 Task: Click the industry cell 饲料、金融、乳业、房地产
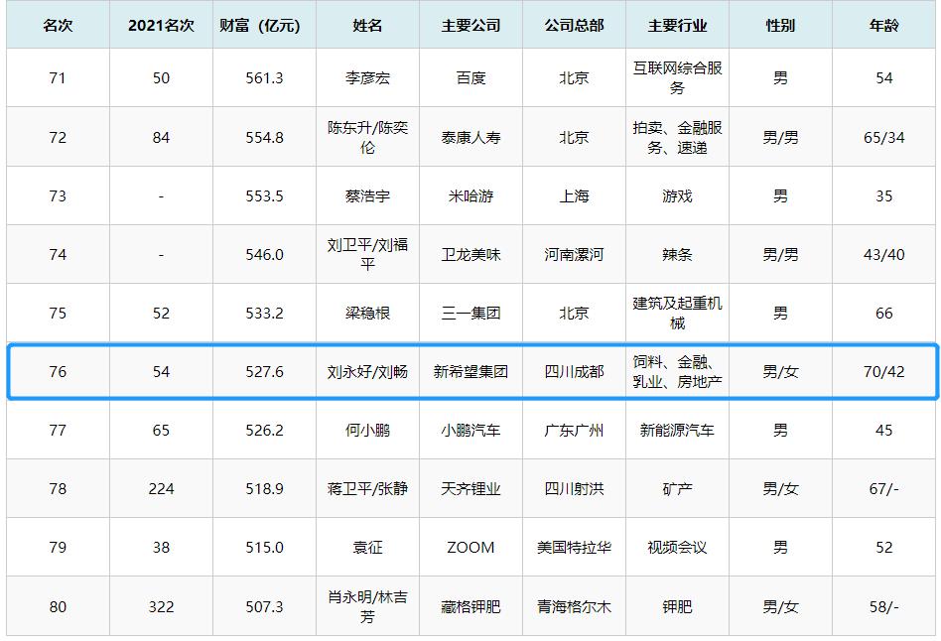(x=677, y=371)
